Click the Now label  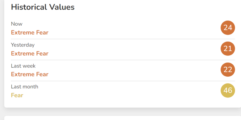pos(17,24)
